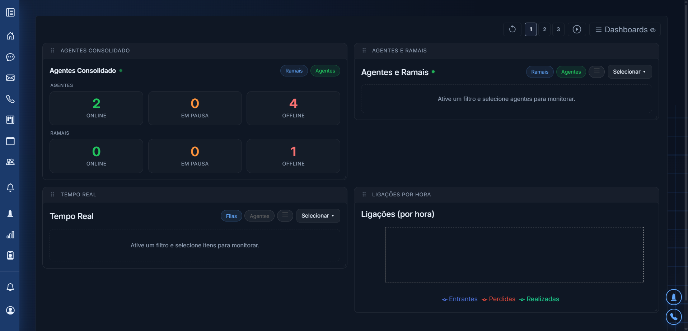The width and height of the screenshot is (688, 331).
Task: Open the people group icon in sidebar
Action: click(10, 162)
